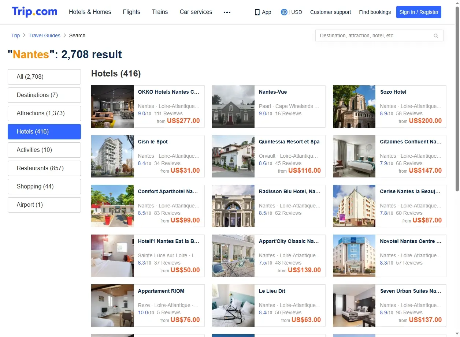This screenshot has width=460, height=337.
Task: Open Sozo Hotel thumbnail image
Action: coord(354,106)
